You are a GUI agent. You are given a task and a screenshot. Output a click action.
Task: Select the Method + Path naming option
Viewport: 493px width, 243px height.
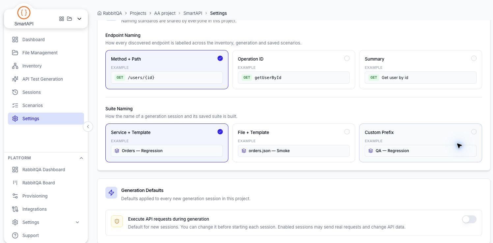pyautogui.click(x=167, y=69)
